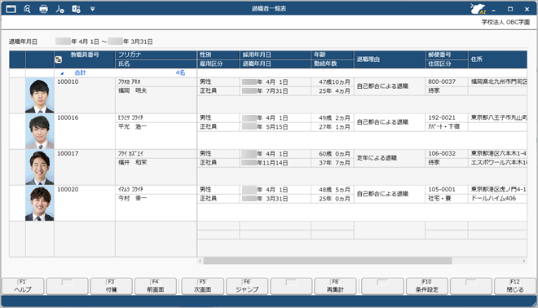Image resolution: width=538 pixels, height=308 pixels.
Task: Click the ドールハイム406 address cell
Action: coord(497,198)
